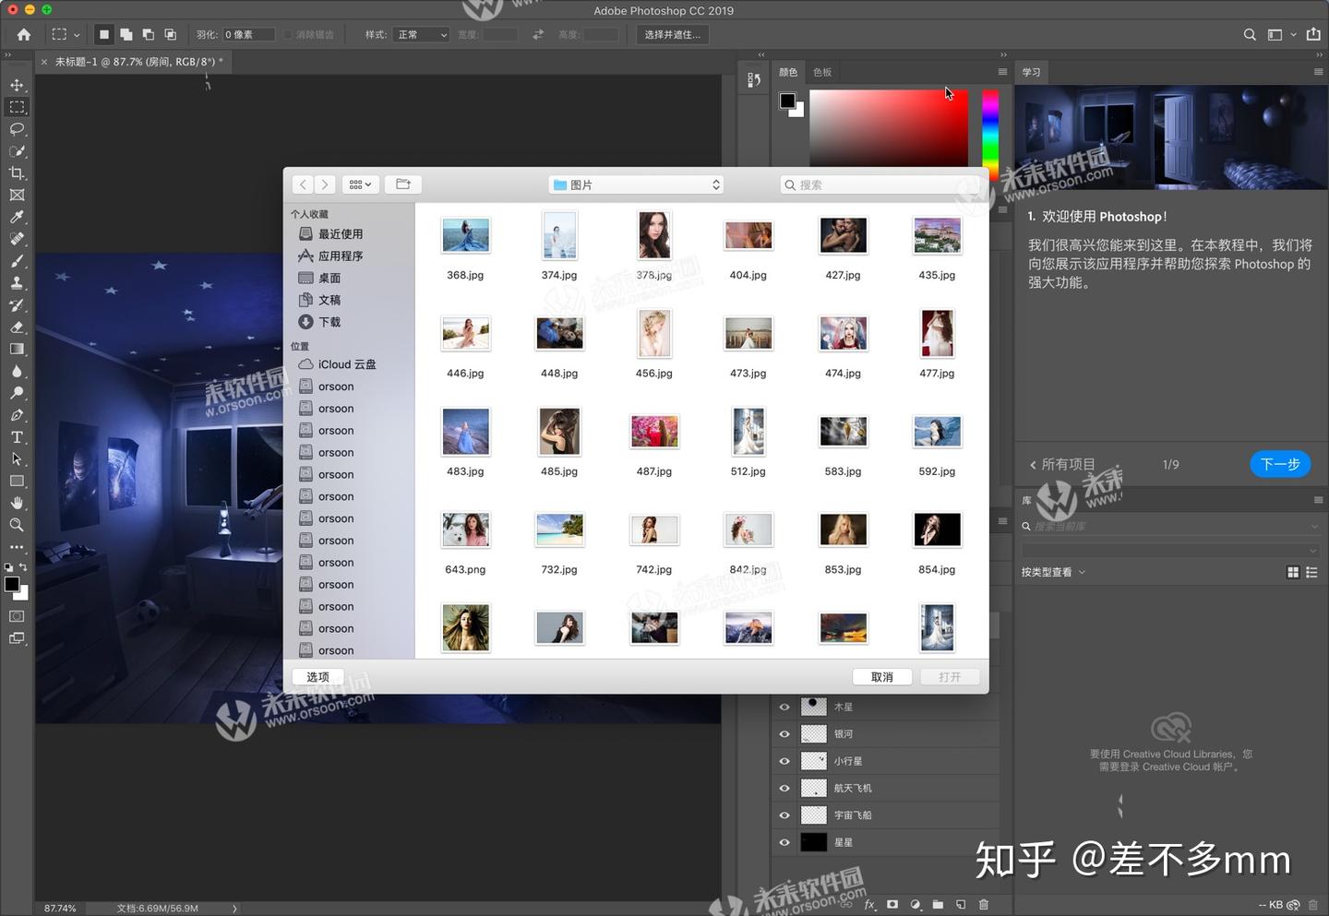The image size is (1329, 916).
Task: Click the 下一步 button
Action: click(1279, 464)
